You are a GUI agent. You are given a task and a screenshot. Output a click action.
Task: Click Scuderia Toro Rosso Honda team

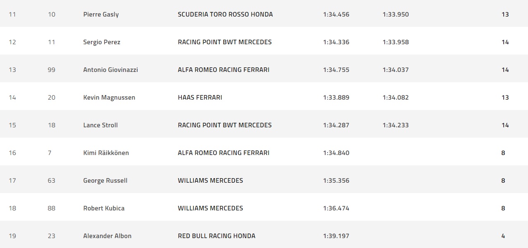[225, 14]
